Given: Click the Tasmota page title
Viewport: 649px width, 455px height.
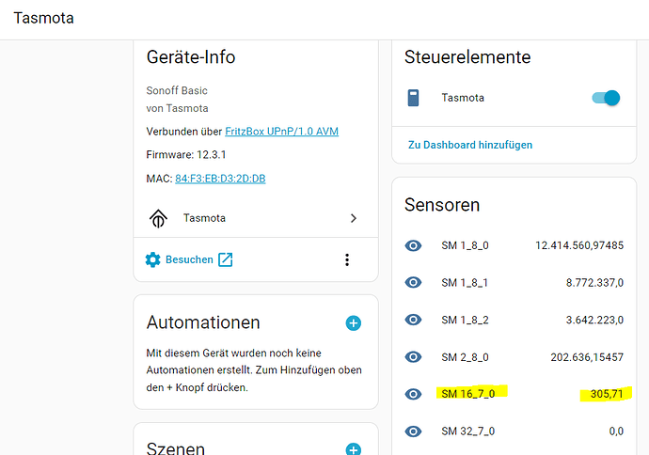Looking at the screenshot, I should [x=43, y=18].
